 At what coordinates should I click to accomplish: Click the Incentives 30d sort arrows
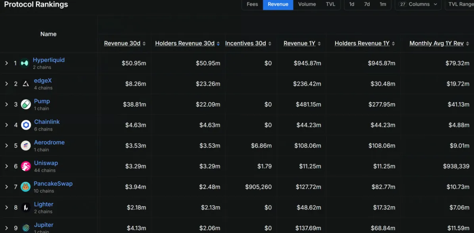[270, 44]
